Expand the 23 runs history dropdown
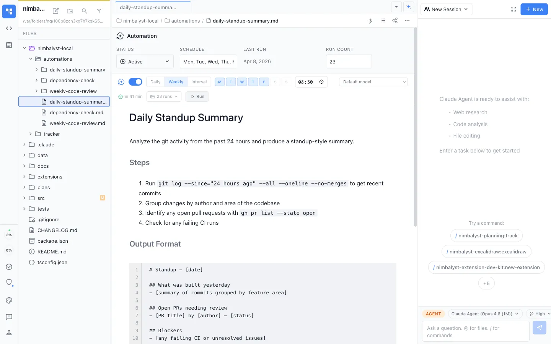This screenshot has height=344, width=551. point(164,96)
